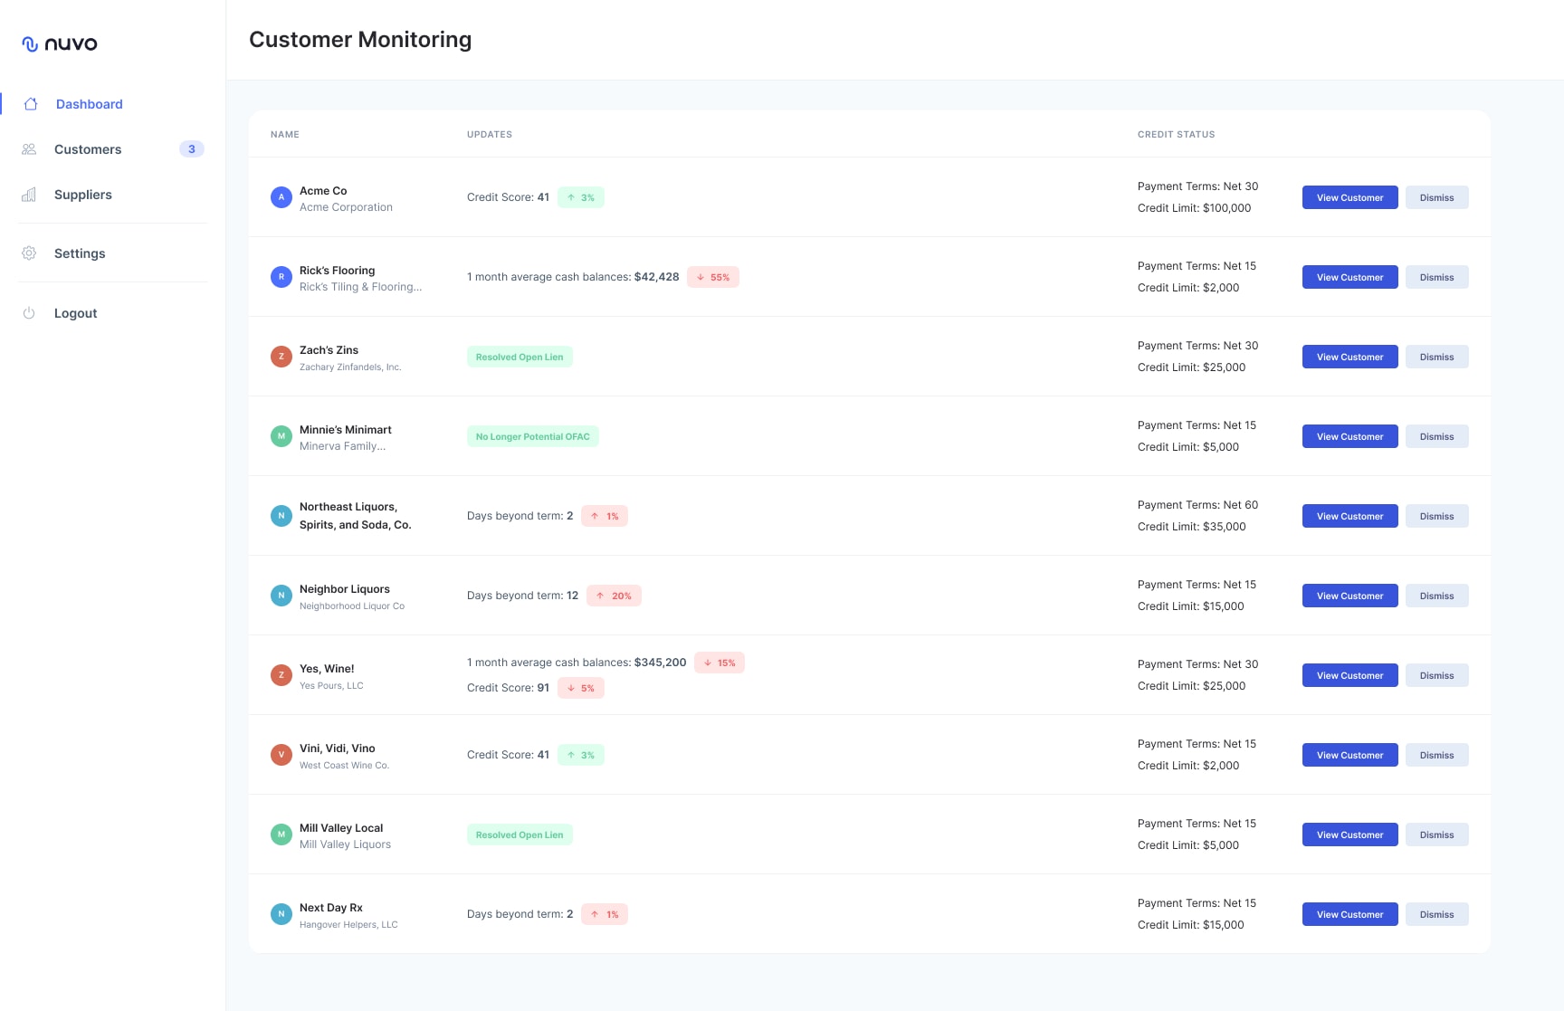
Task: Open the Yes, Wine! customer name
Action: [327, 669]
